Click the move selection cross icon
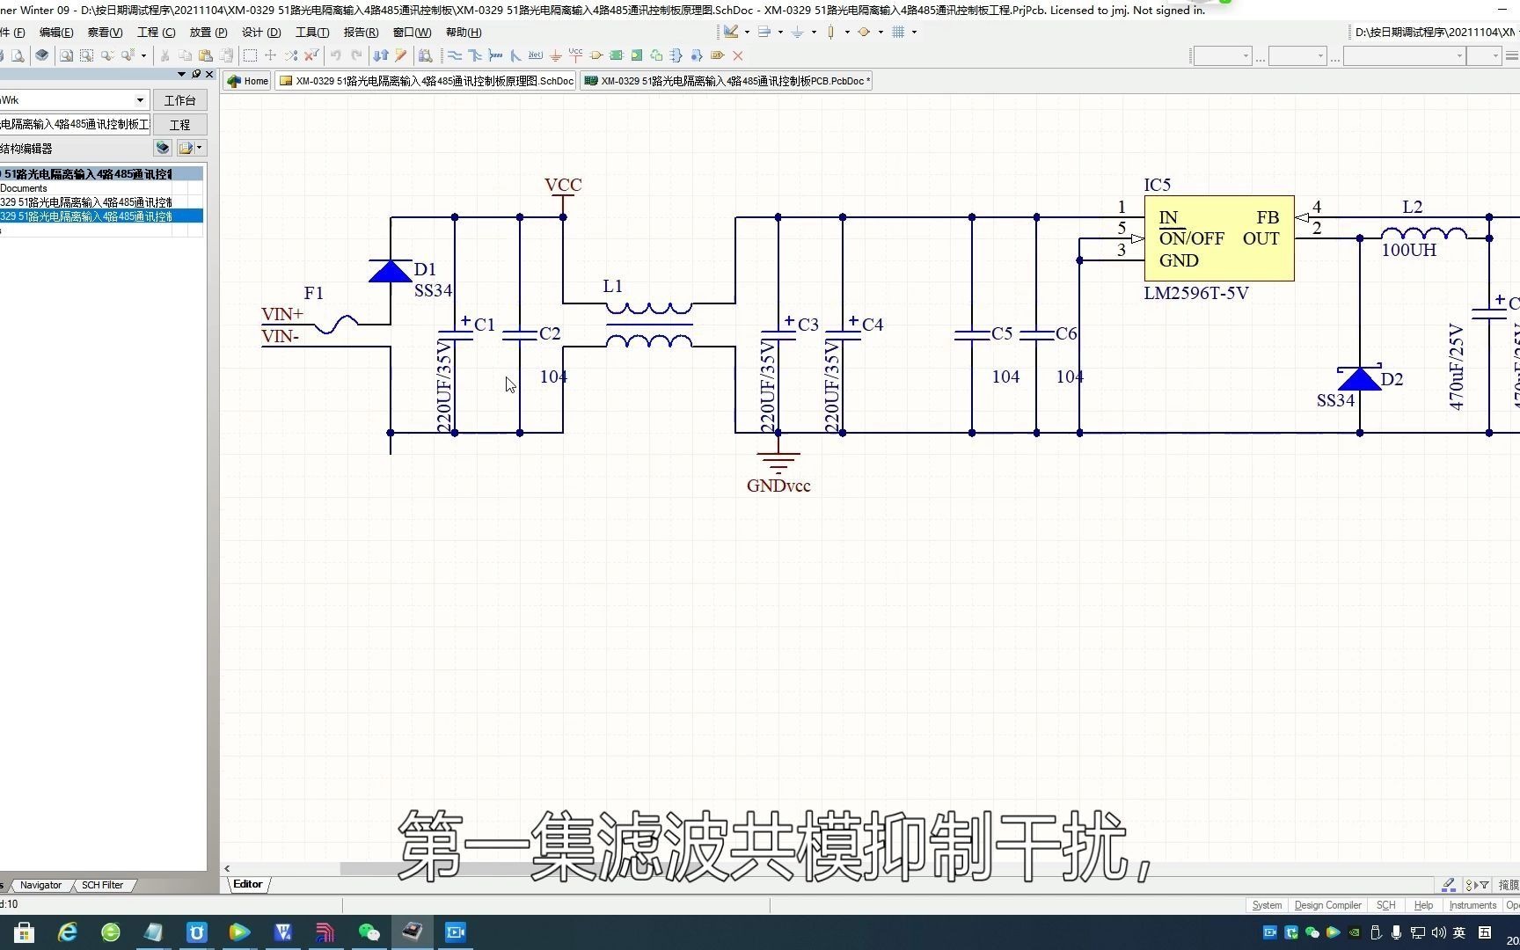This screenshot has height=950, width=1520. 270,55
